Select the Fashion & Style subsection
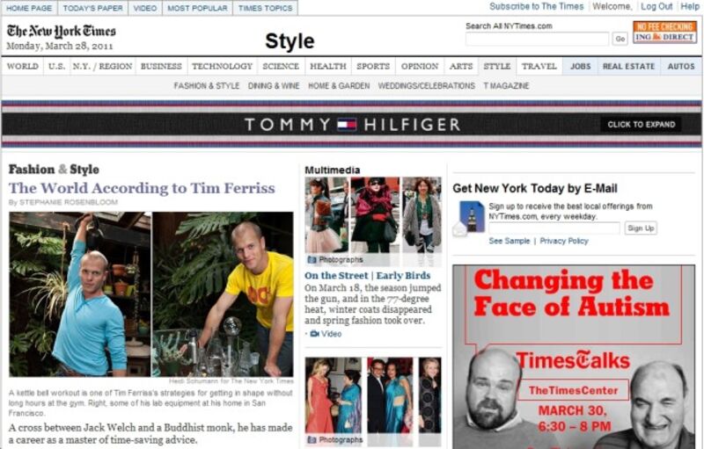Image resolution: width=704 pixels, height=449 pixels. [x=207, y=85]
